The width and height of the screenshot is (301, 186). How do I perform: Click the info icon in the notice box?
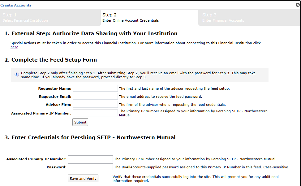click(17, 75)
